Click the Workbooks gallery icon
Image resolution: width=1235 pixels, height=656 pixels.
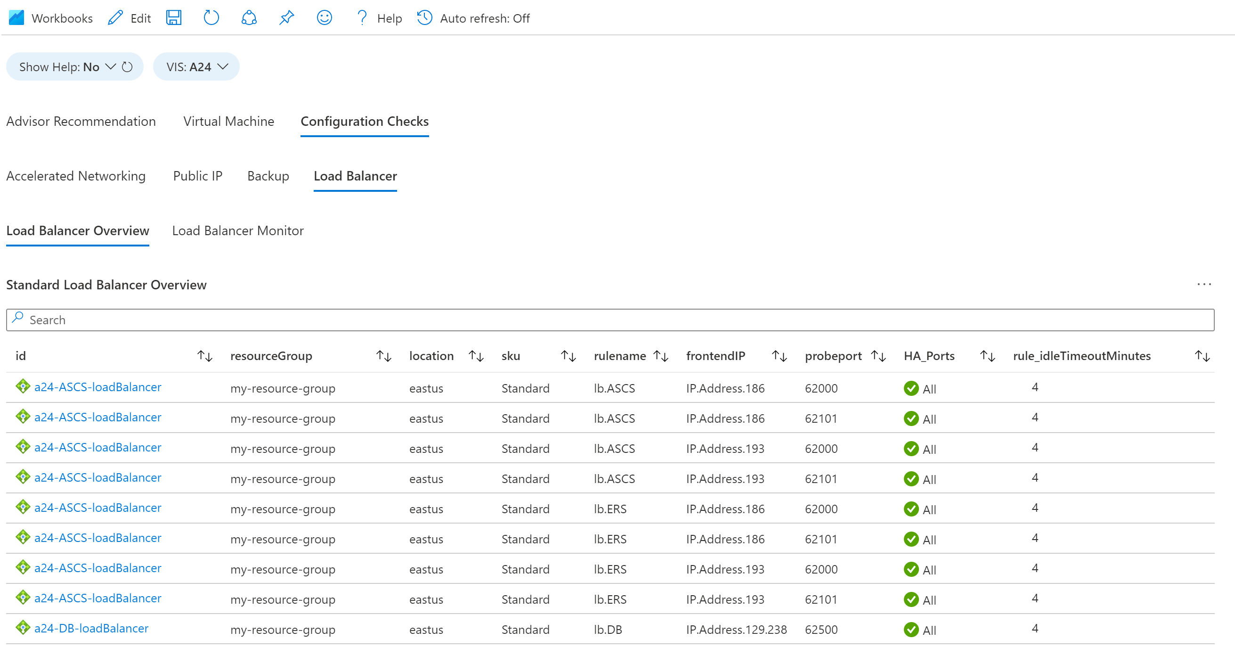coord(16,18)
